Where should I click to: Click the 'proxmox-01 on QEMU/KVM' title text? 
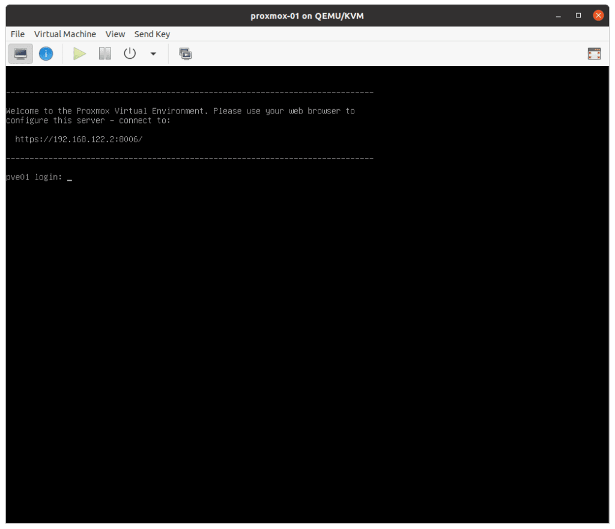click(x=307, y=16)
